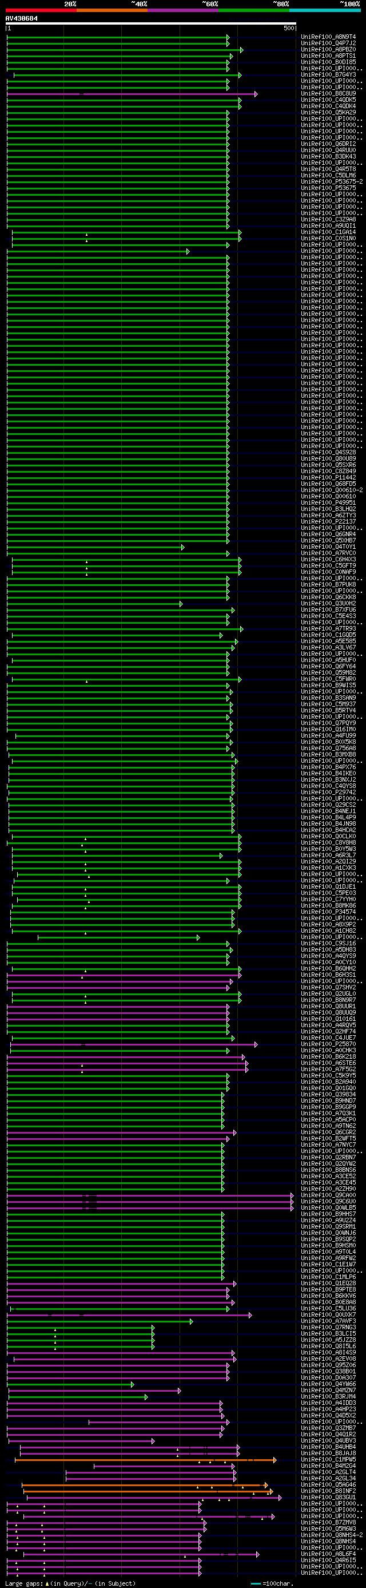Select hit UniRef100_A8PTS1

328,56
